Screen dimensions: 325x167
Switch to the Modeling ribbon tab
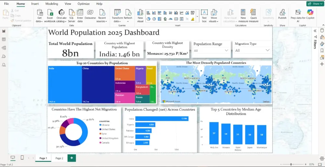(52, 4)
